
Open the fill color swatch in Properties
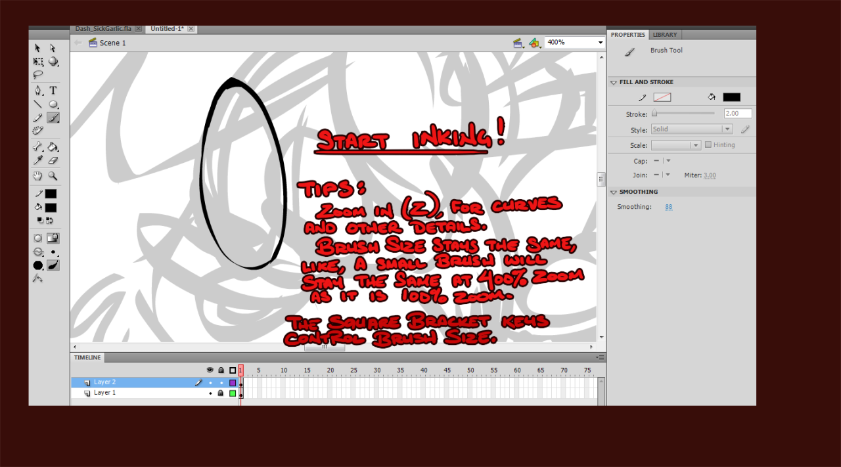[731, 97]
